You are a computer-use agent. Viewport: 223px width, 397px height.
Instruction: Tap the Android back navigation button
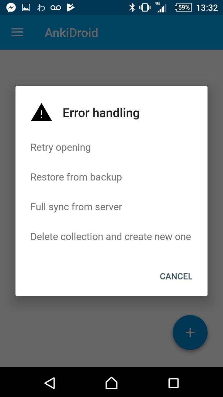tap(50, 383)
